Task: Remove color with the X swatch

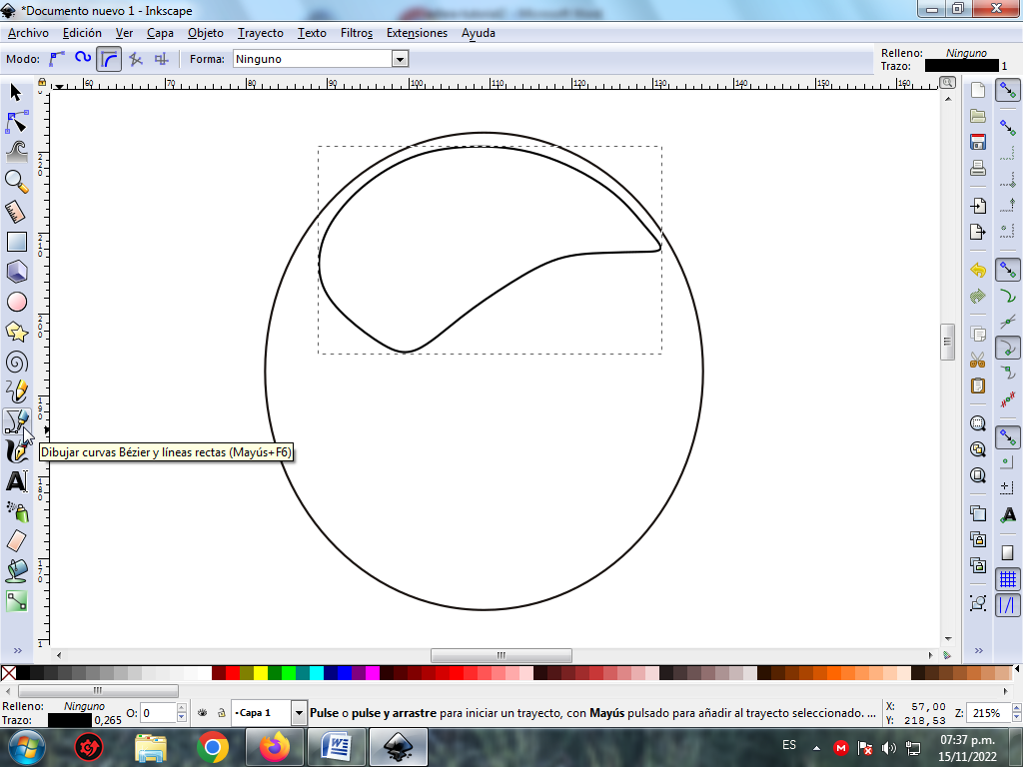Action: 8,672
